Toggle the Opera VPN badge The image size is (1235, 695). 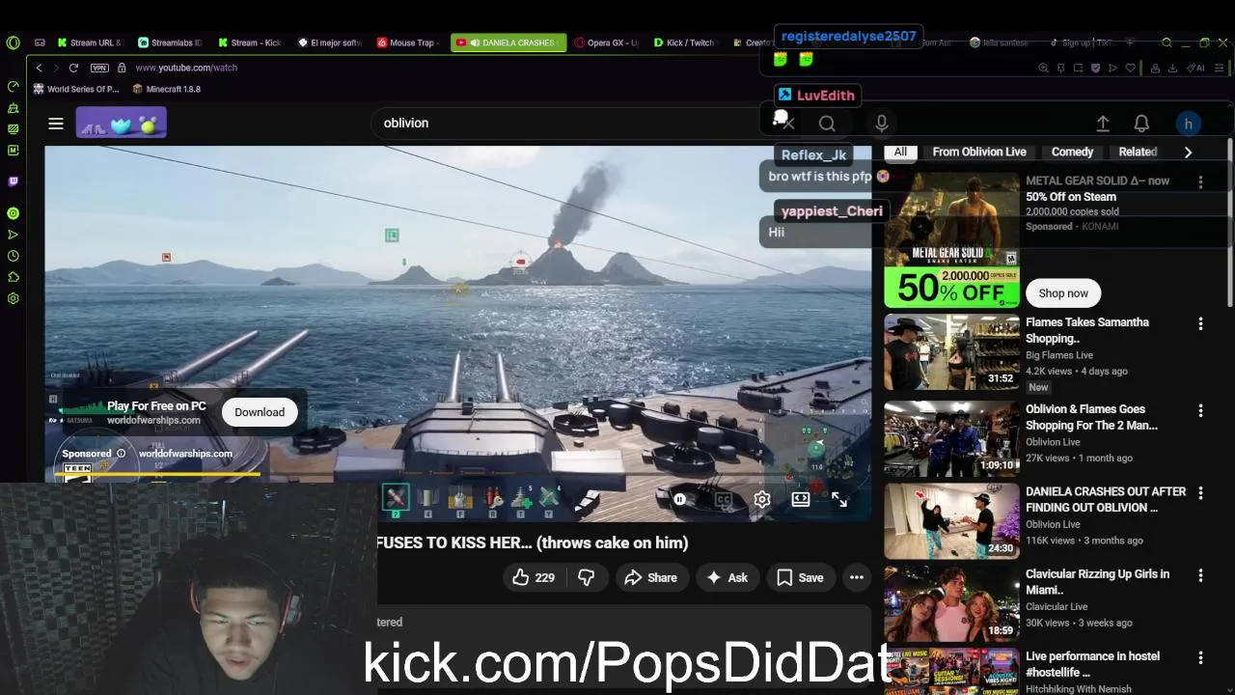click(x=99, y=68)
